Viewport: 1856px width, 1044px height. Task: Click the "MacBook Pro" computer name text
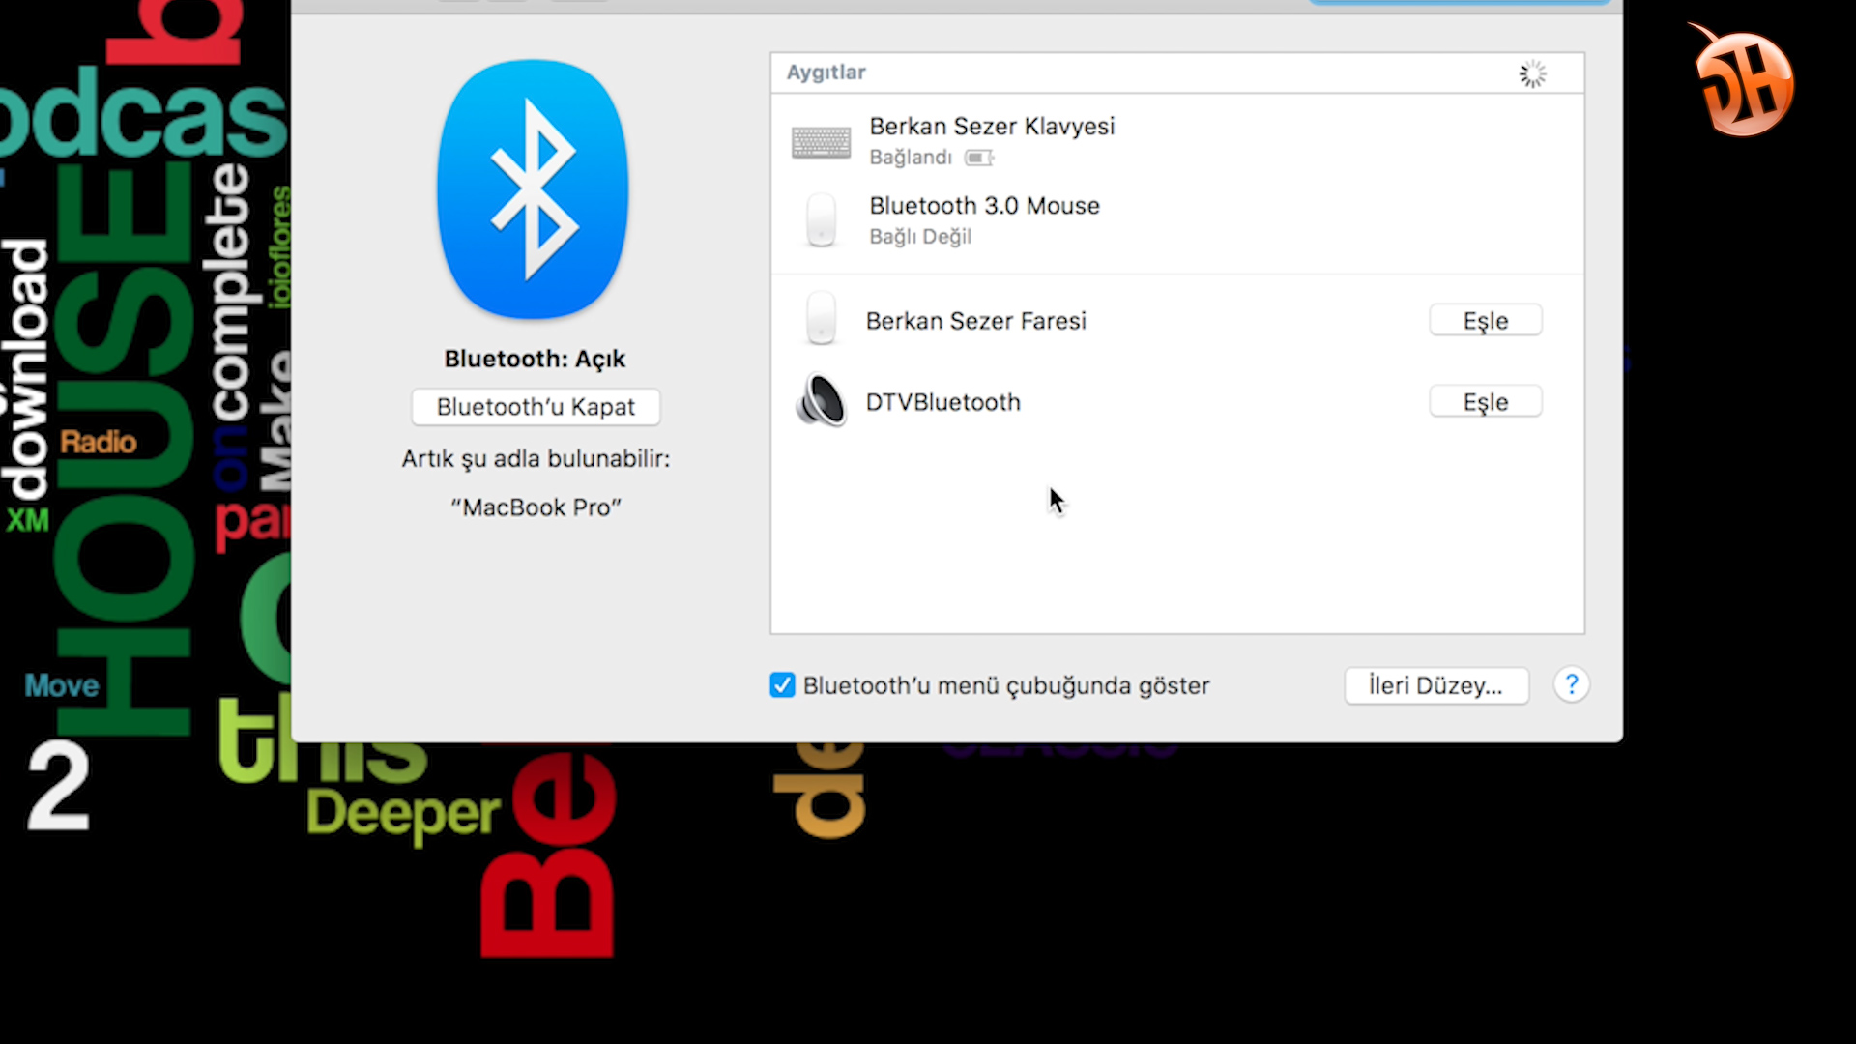point(536,507)
